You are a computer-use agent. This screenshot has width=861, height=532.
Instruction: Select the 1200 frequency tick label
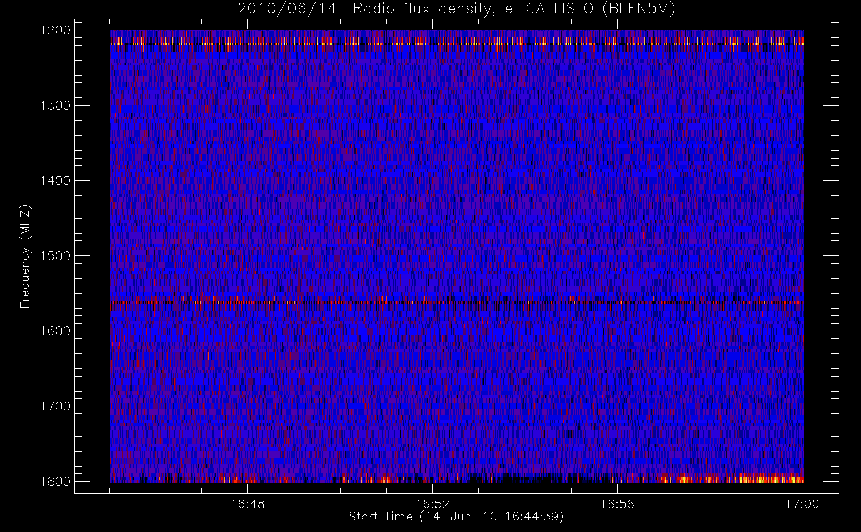[x=55, y=30]
